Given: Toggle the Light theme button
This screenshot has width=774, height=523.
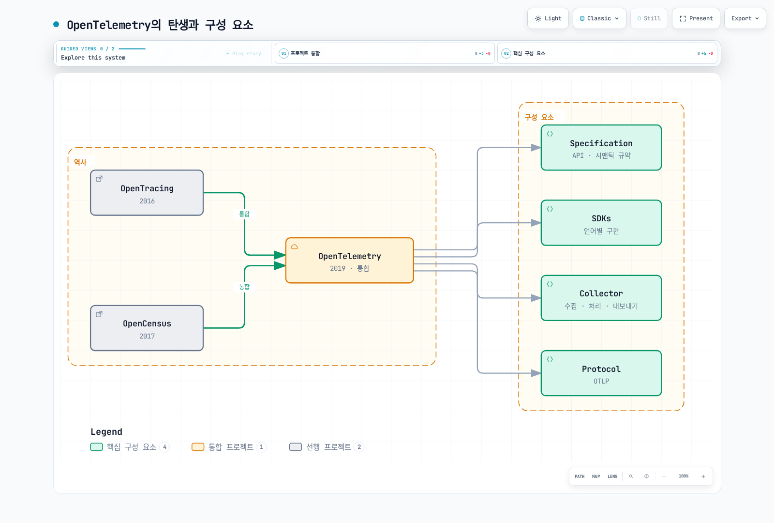Looking at the screenshot, I should pyautogui.click(x=548, y=18).
